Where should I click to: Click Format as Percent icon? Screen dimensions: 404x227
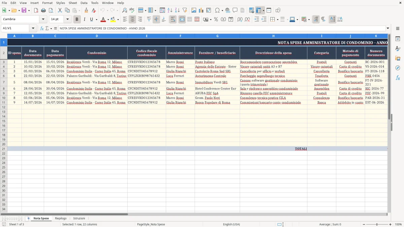point(216,20)
